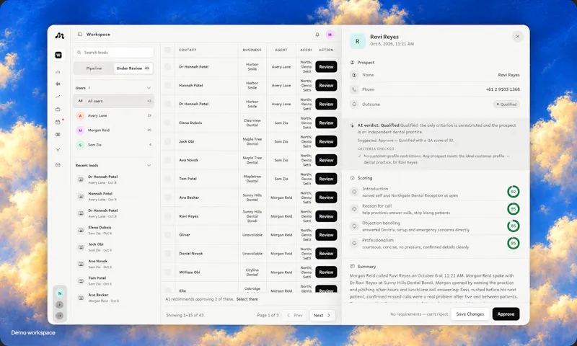This screenshot has width=577, height=346.
Task: Click the plus icon at sidebar bottom
Action: 59,305
